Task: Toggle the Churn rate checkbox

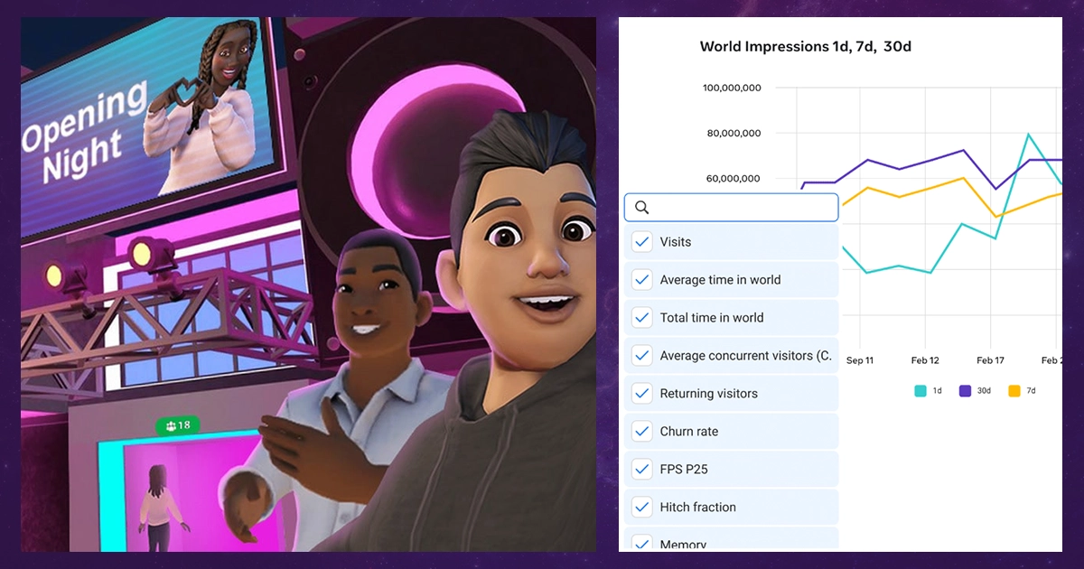Action: pyautogui.click(x=642, y=432)
